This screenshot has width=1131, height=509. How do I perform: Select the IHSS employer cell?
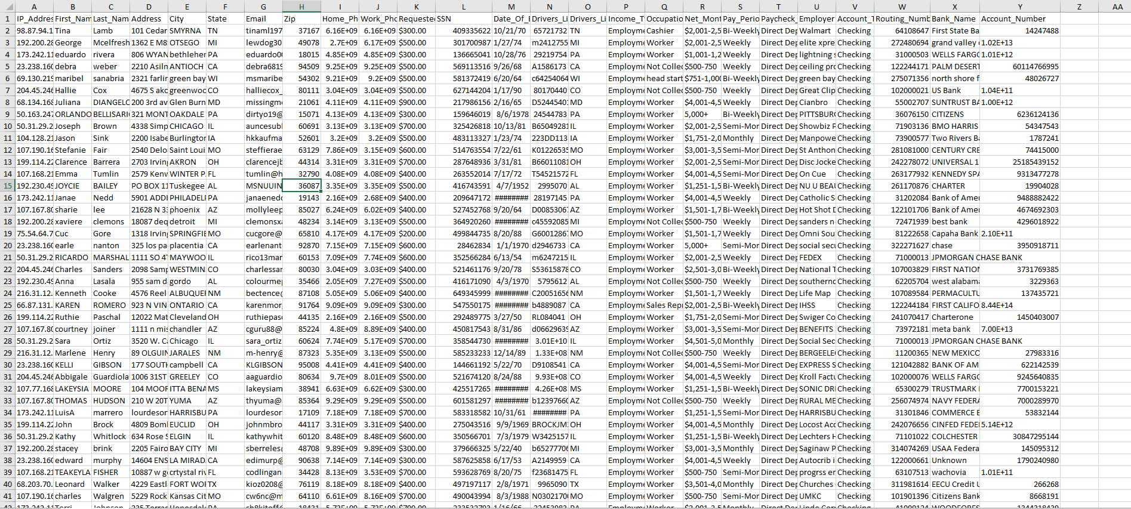click(816, 305)
